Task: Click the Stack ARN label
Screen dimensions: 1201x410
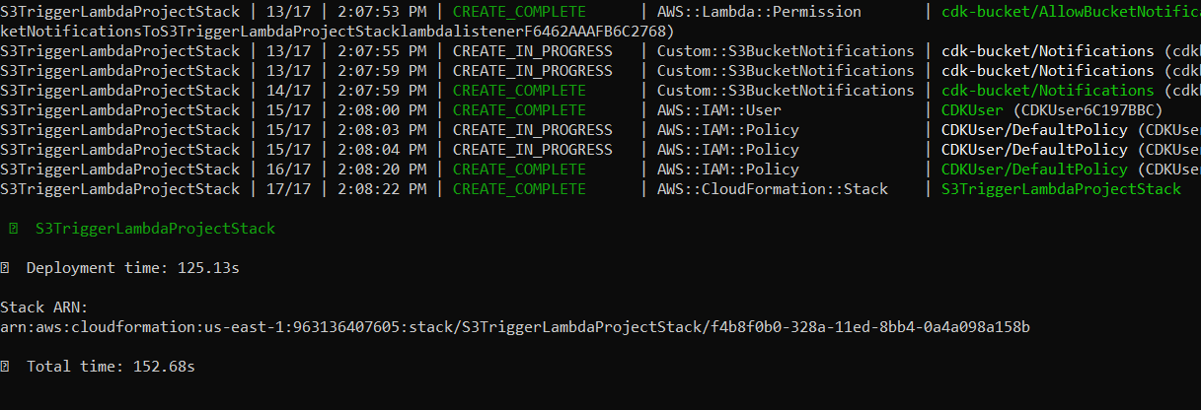Action: (38, 307)
